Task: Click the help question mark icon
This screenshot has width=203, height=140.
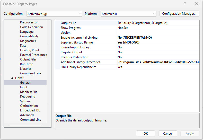Action: pyautogui.click(x=185, y=4)
